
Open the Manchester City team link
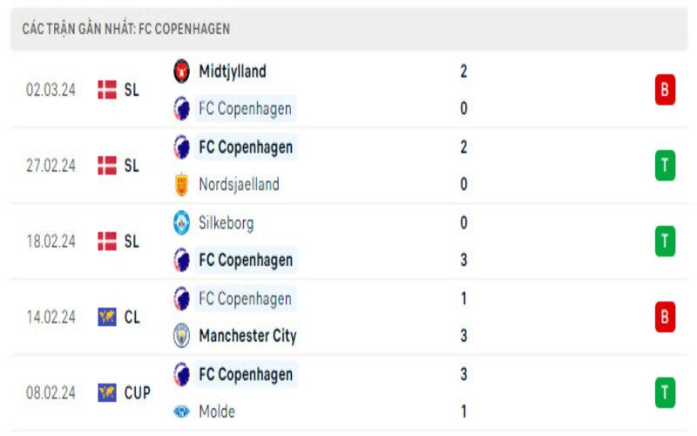click(x=247, y=336)
